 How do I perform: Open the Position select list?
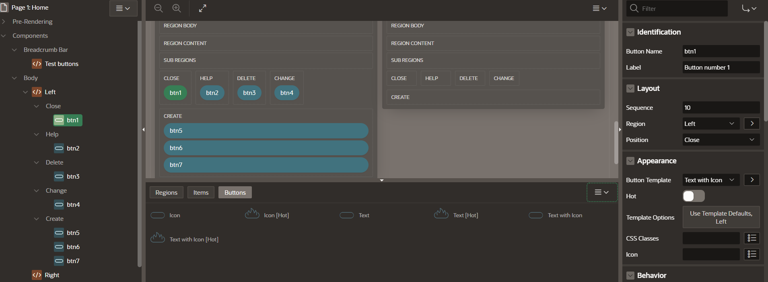tap(721, 140)
